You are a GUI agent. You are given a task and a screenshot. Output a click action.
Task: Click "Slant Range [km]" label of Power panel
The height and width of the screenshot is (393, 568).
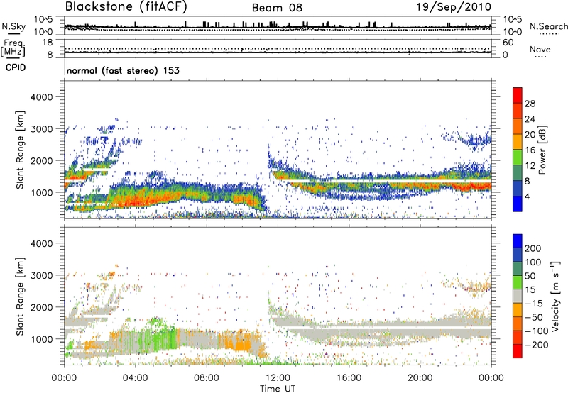point(20,150)
